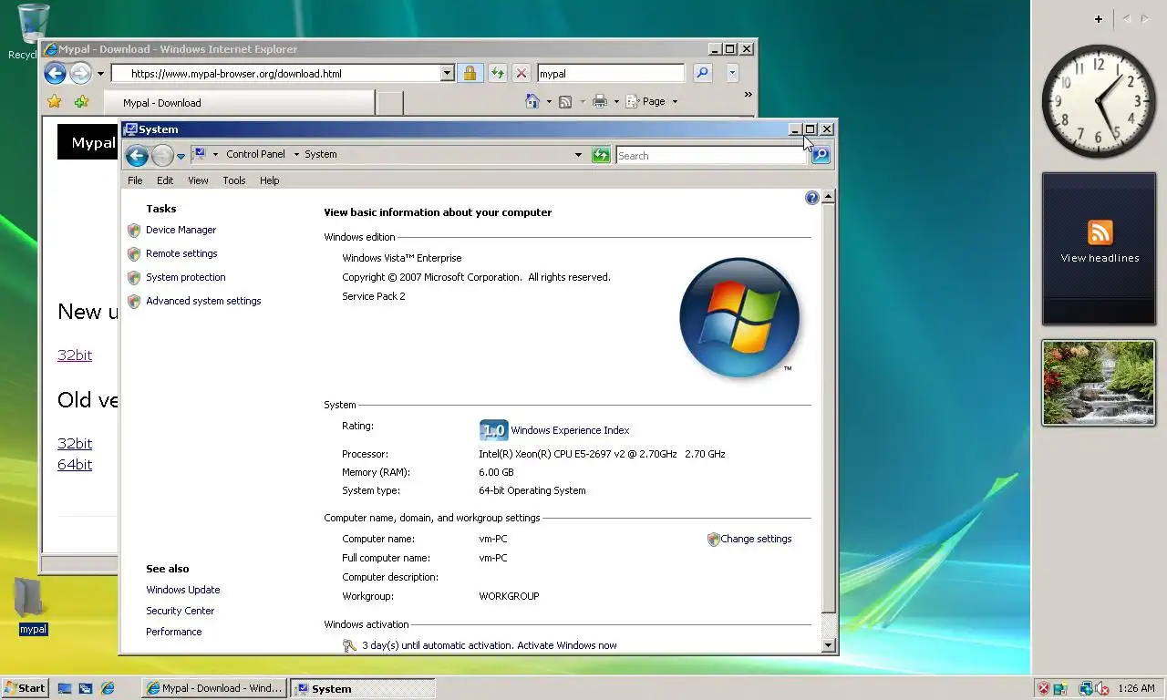The image size is (1167, 700).
Task: Go back in the System window
Action: 137,155
